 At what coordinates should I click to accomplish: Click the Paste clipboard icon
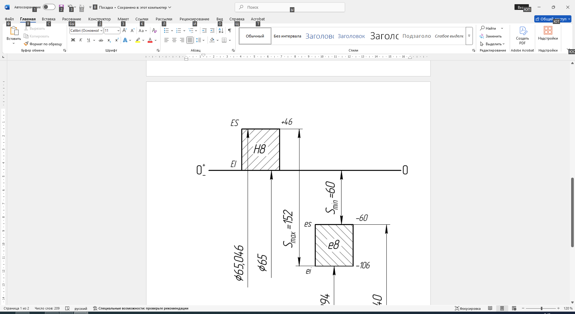pos(14,31)
